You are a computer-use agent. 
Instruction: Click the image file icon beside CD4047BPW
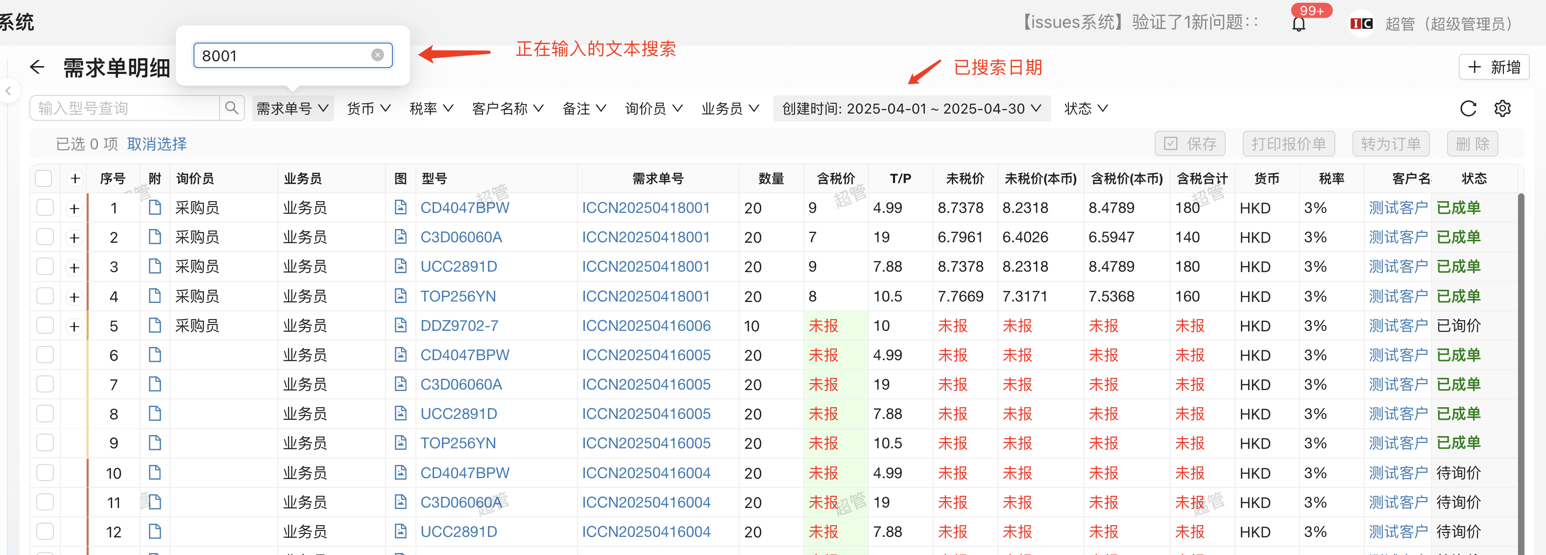(400, 208)
